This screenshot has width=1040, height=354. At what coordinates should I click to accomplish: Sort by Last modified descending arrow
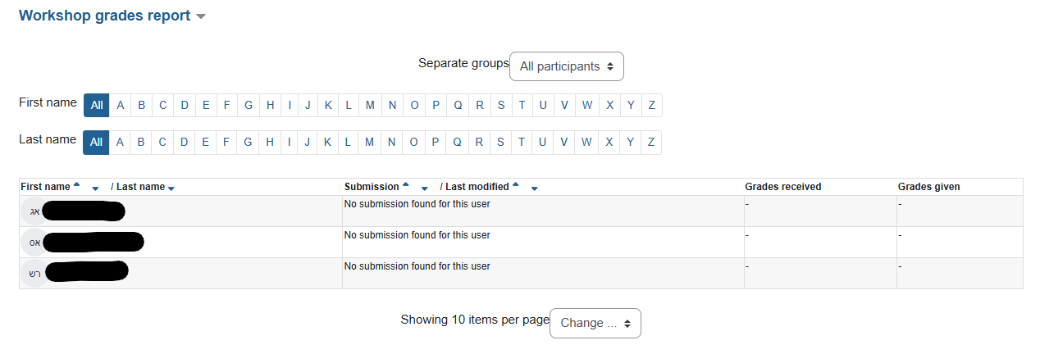534,188
